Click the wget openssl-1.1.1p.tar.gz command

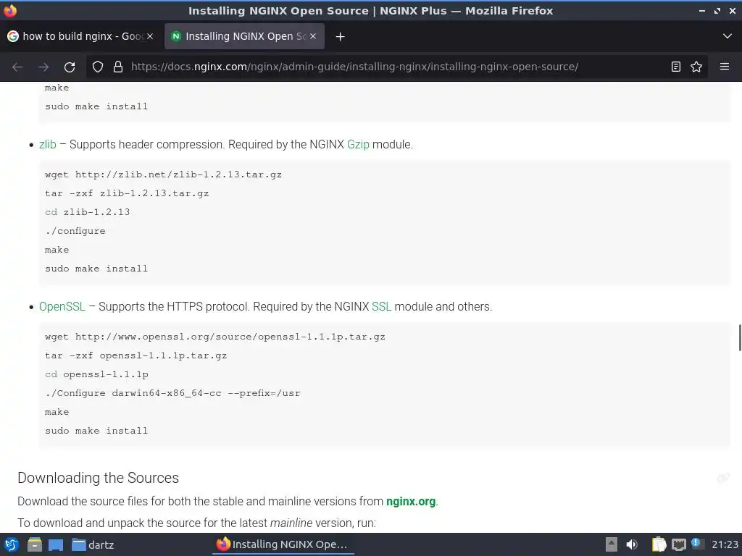[x=215, y=337]
